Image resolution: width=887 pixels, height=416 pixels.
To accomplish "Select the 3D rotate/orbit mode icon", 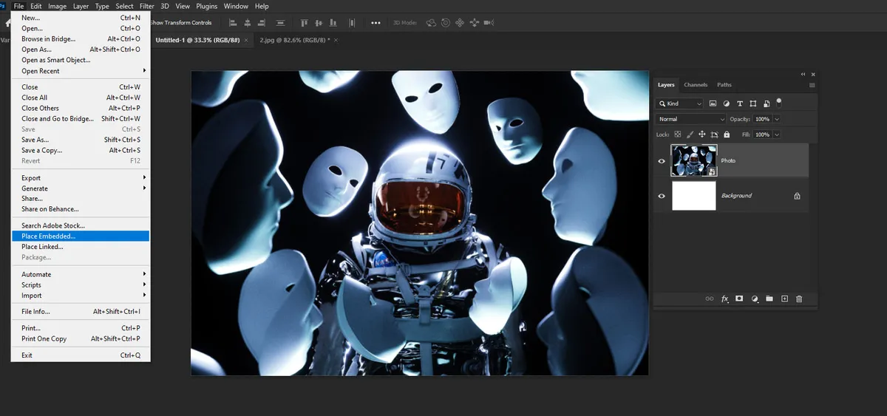I will pyautogui.click(x=431, y=23).
